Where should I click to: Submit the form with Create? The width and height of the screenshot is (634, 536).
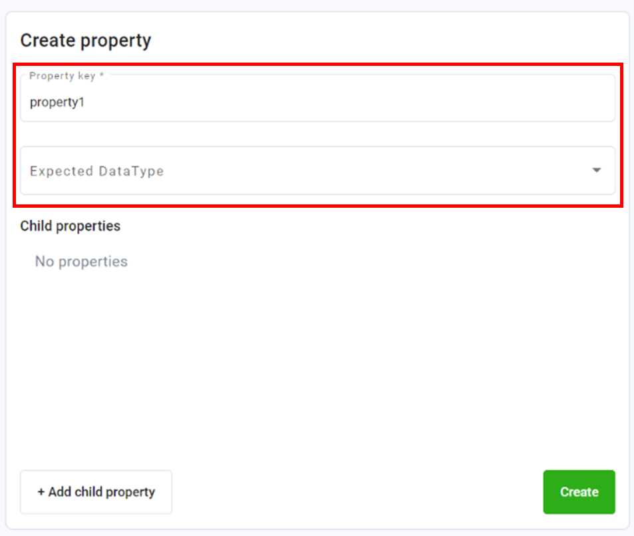(x=578, y=492)
